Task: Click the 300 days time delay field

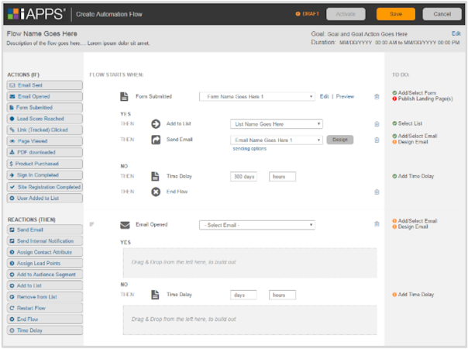Action: 244,176
